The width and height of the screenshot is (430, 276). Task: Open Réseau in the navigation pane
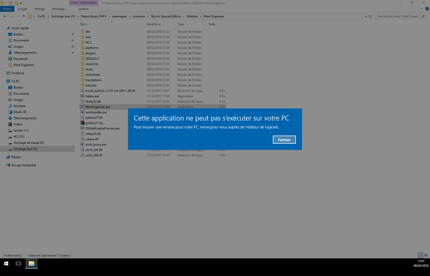pyautogui.click(x=16, y=157)
